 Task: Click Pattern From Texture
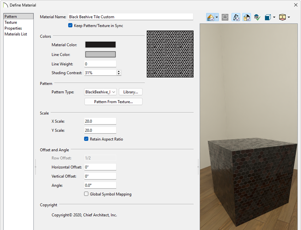point(113,101)
